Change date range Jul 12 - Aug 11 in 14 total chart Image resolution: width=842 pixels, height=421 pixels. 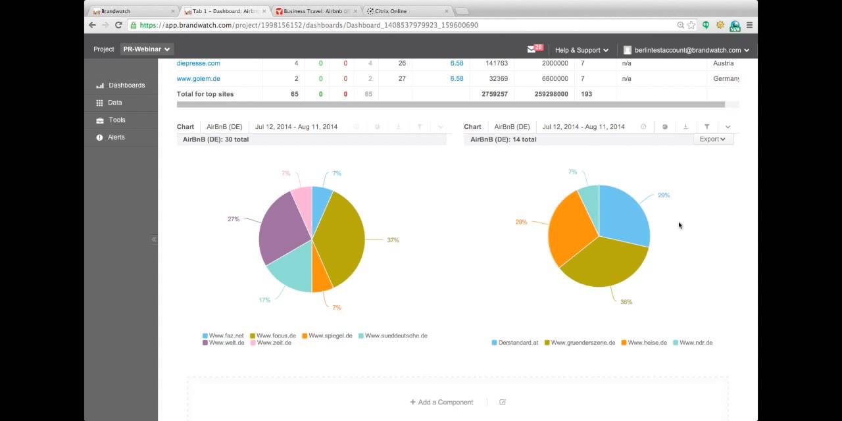pos(583,127)
